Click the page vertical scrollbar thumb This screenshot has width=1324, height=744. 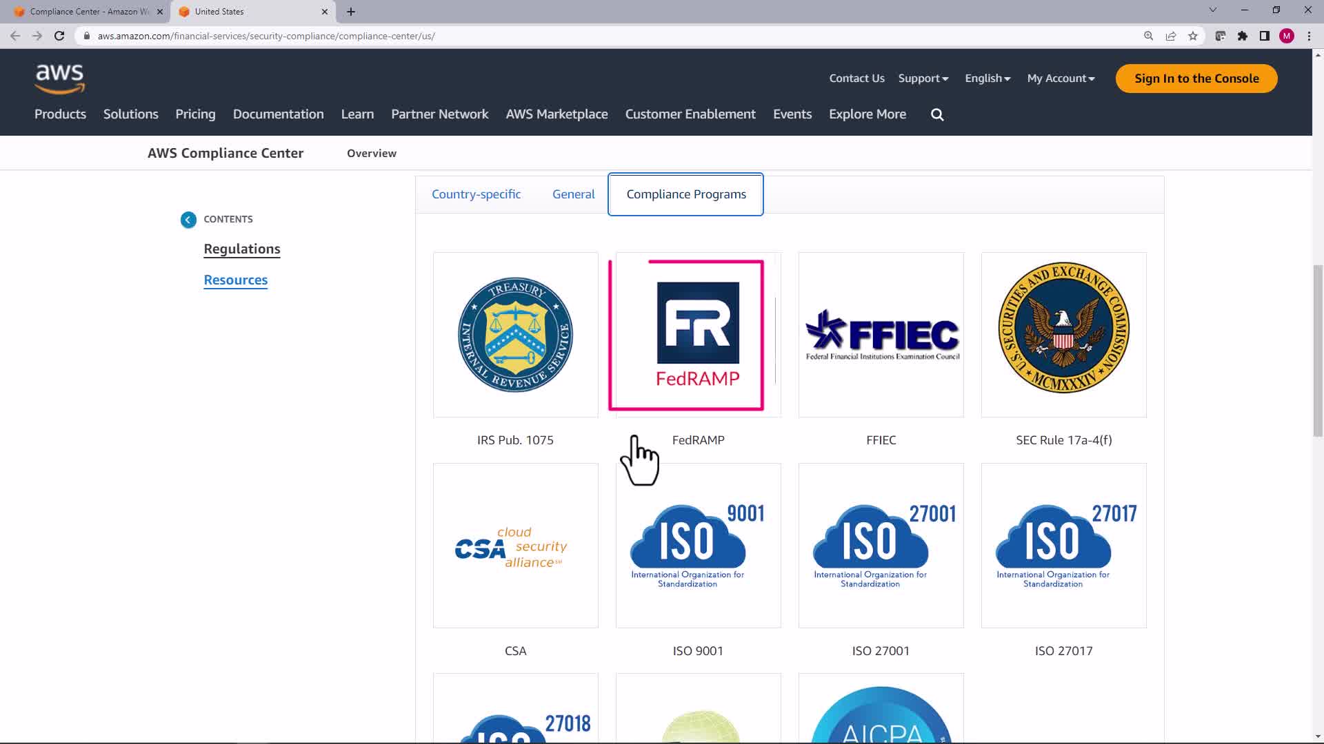(1317, 350)
